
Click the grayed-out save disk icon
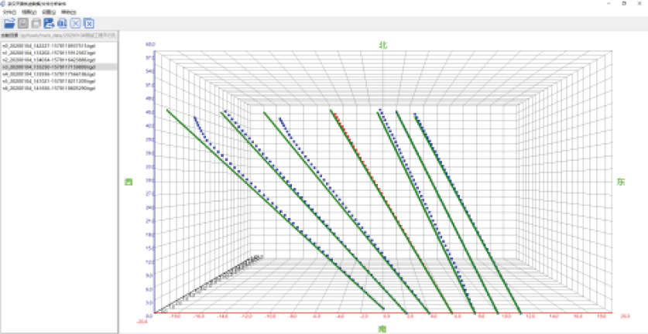(23, 24)
